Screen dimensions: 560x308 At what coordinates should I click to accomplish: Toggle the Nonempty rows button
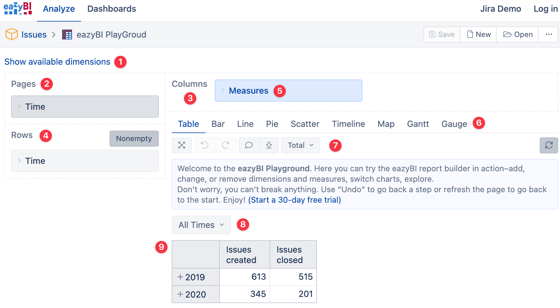coord(134,139)
